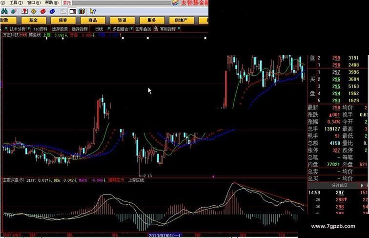Switch to the 商品 tab
The width and height of the screenshot is (369, 238).
[93, 20]
